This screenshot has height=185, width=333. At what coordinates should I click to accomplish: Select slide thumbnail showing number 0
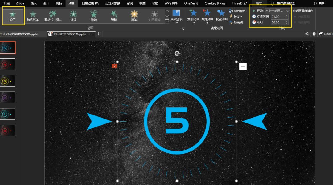pos(7,131)
